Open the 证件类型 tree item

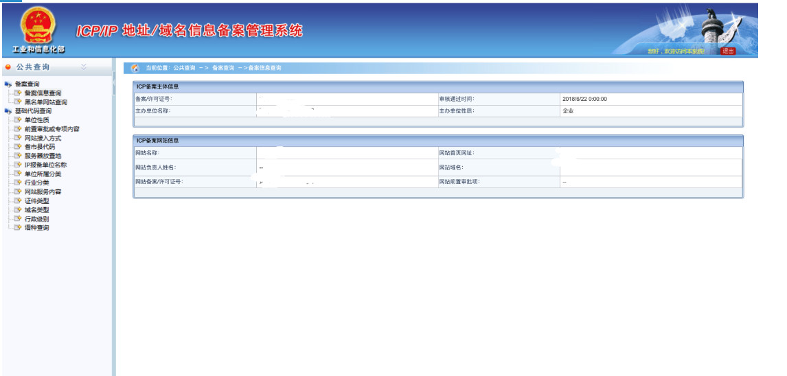tap(36, 200)
